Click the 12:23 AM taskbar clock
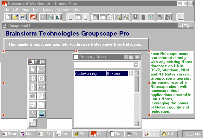 (x=192, y=134)
